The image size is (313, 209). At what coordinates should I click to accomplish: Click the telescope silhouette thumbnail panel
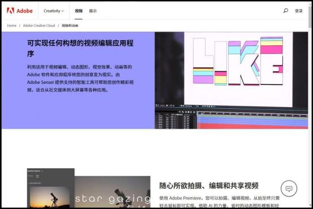pos(51,188)
